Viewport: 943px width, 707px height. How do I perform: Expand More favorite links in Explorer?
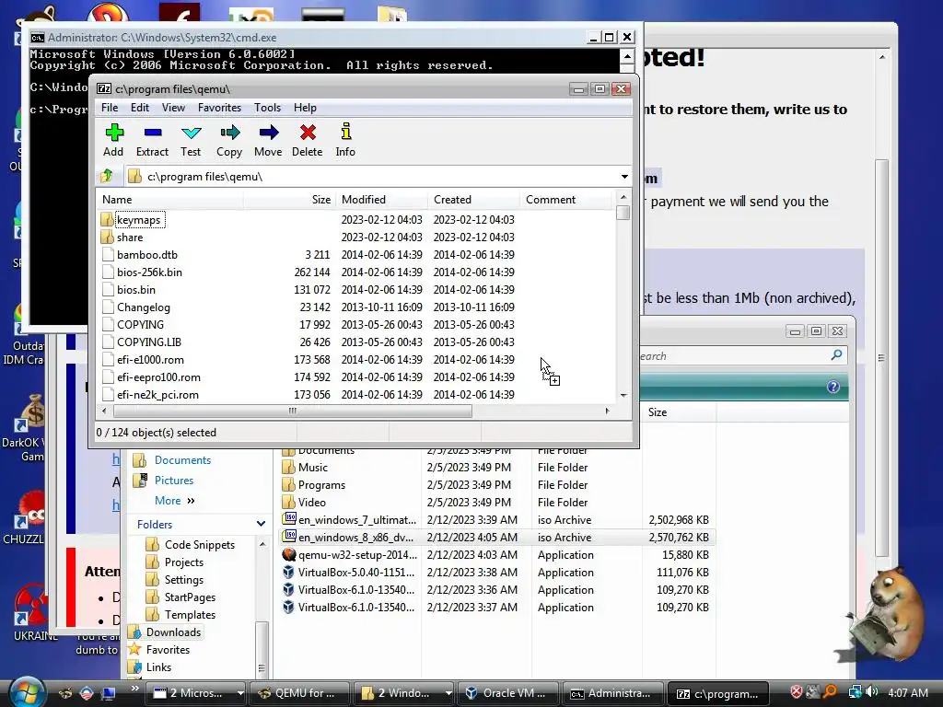(x=174, y=501)
